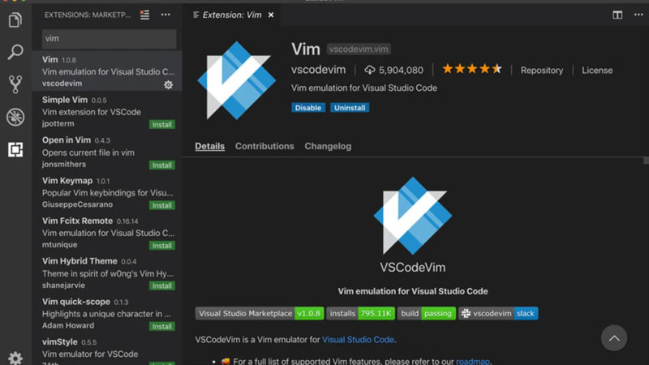The width and height of the screenshot is (649, 365).
Task: Open the Source Control view
Action: click(x=15, y=84)
